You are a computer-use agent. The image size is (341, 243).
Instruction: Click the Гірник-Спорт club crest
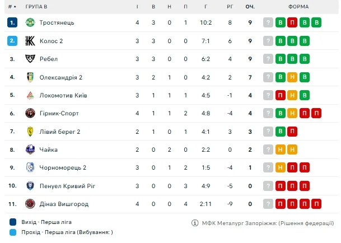click(30, 113)
